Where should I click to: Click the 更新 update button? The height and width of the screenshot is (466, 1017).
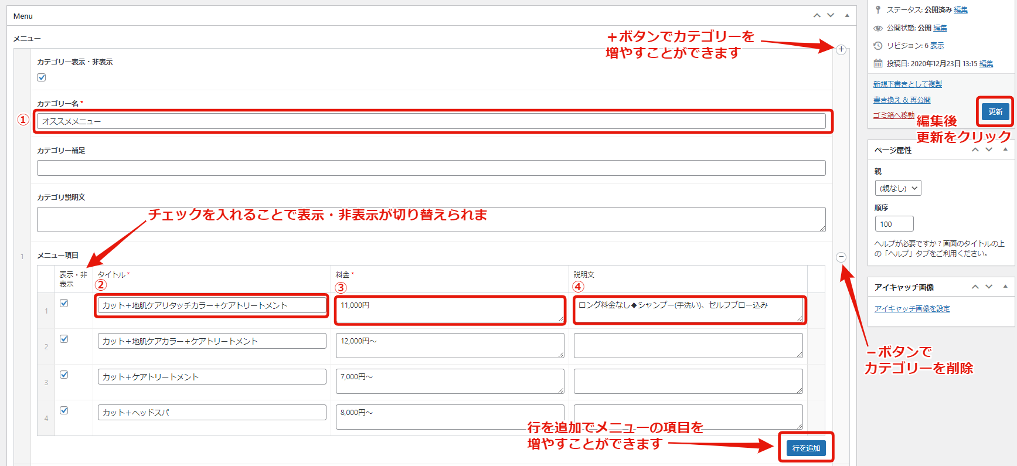pyautogui.click(x=995, y=111)
